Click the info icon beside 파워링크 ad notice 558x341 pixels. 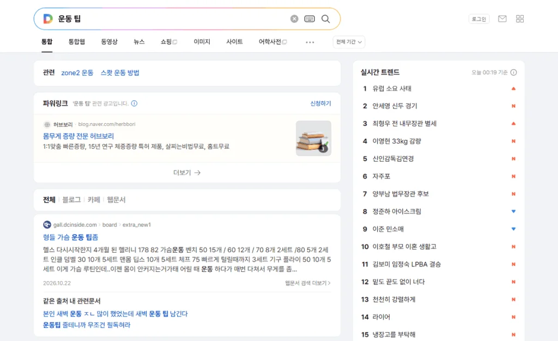point(134,103)
